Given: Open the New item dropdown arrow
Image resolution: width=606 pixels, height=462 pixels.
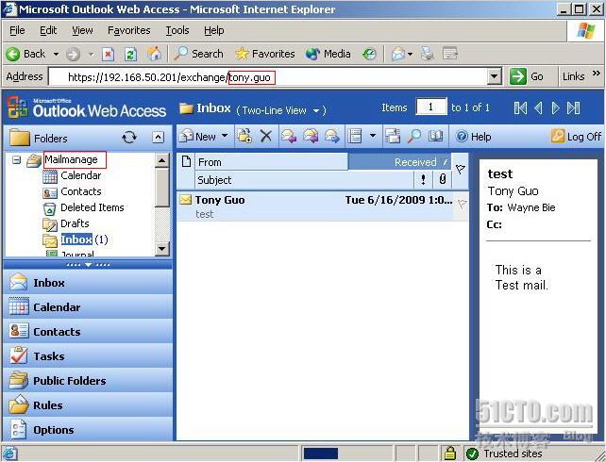Looking at the screenshot, I should point(225,136).
